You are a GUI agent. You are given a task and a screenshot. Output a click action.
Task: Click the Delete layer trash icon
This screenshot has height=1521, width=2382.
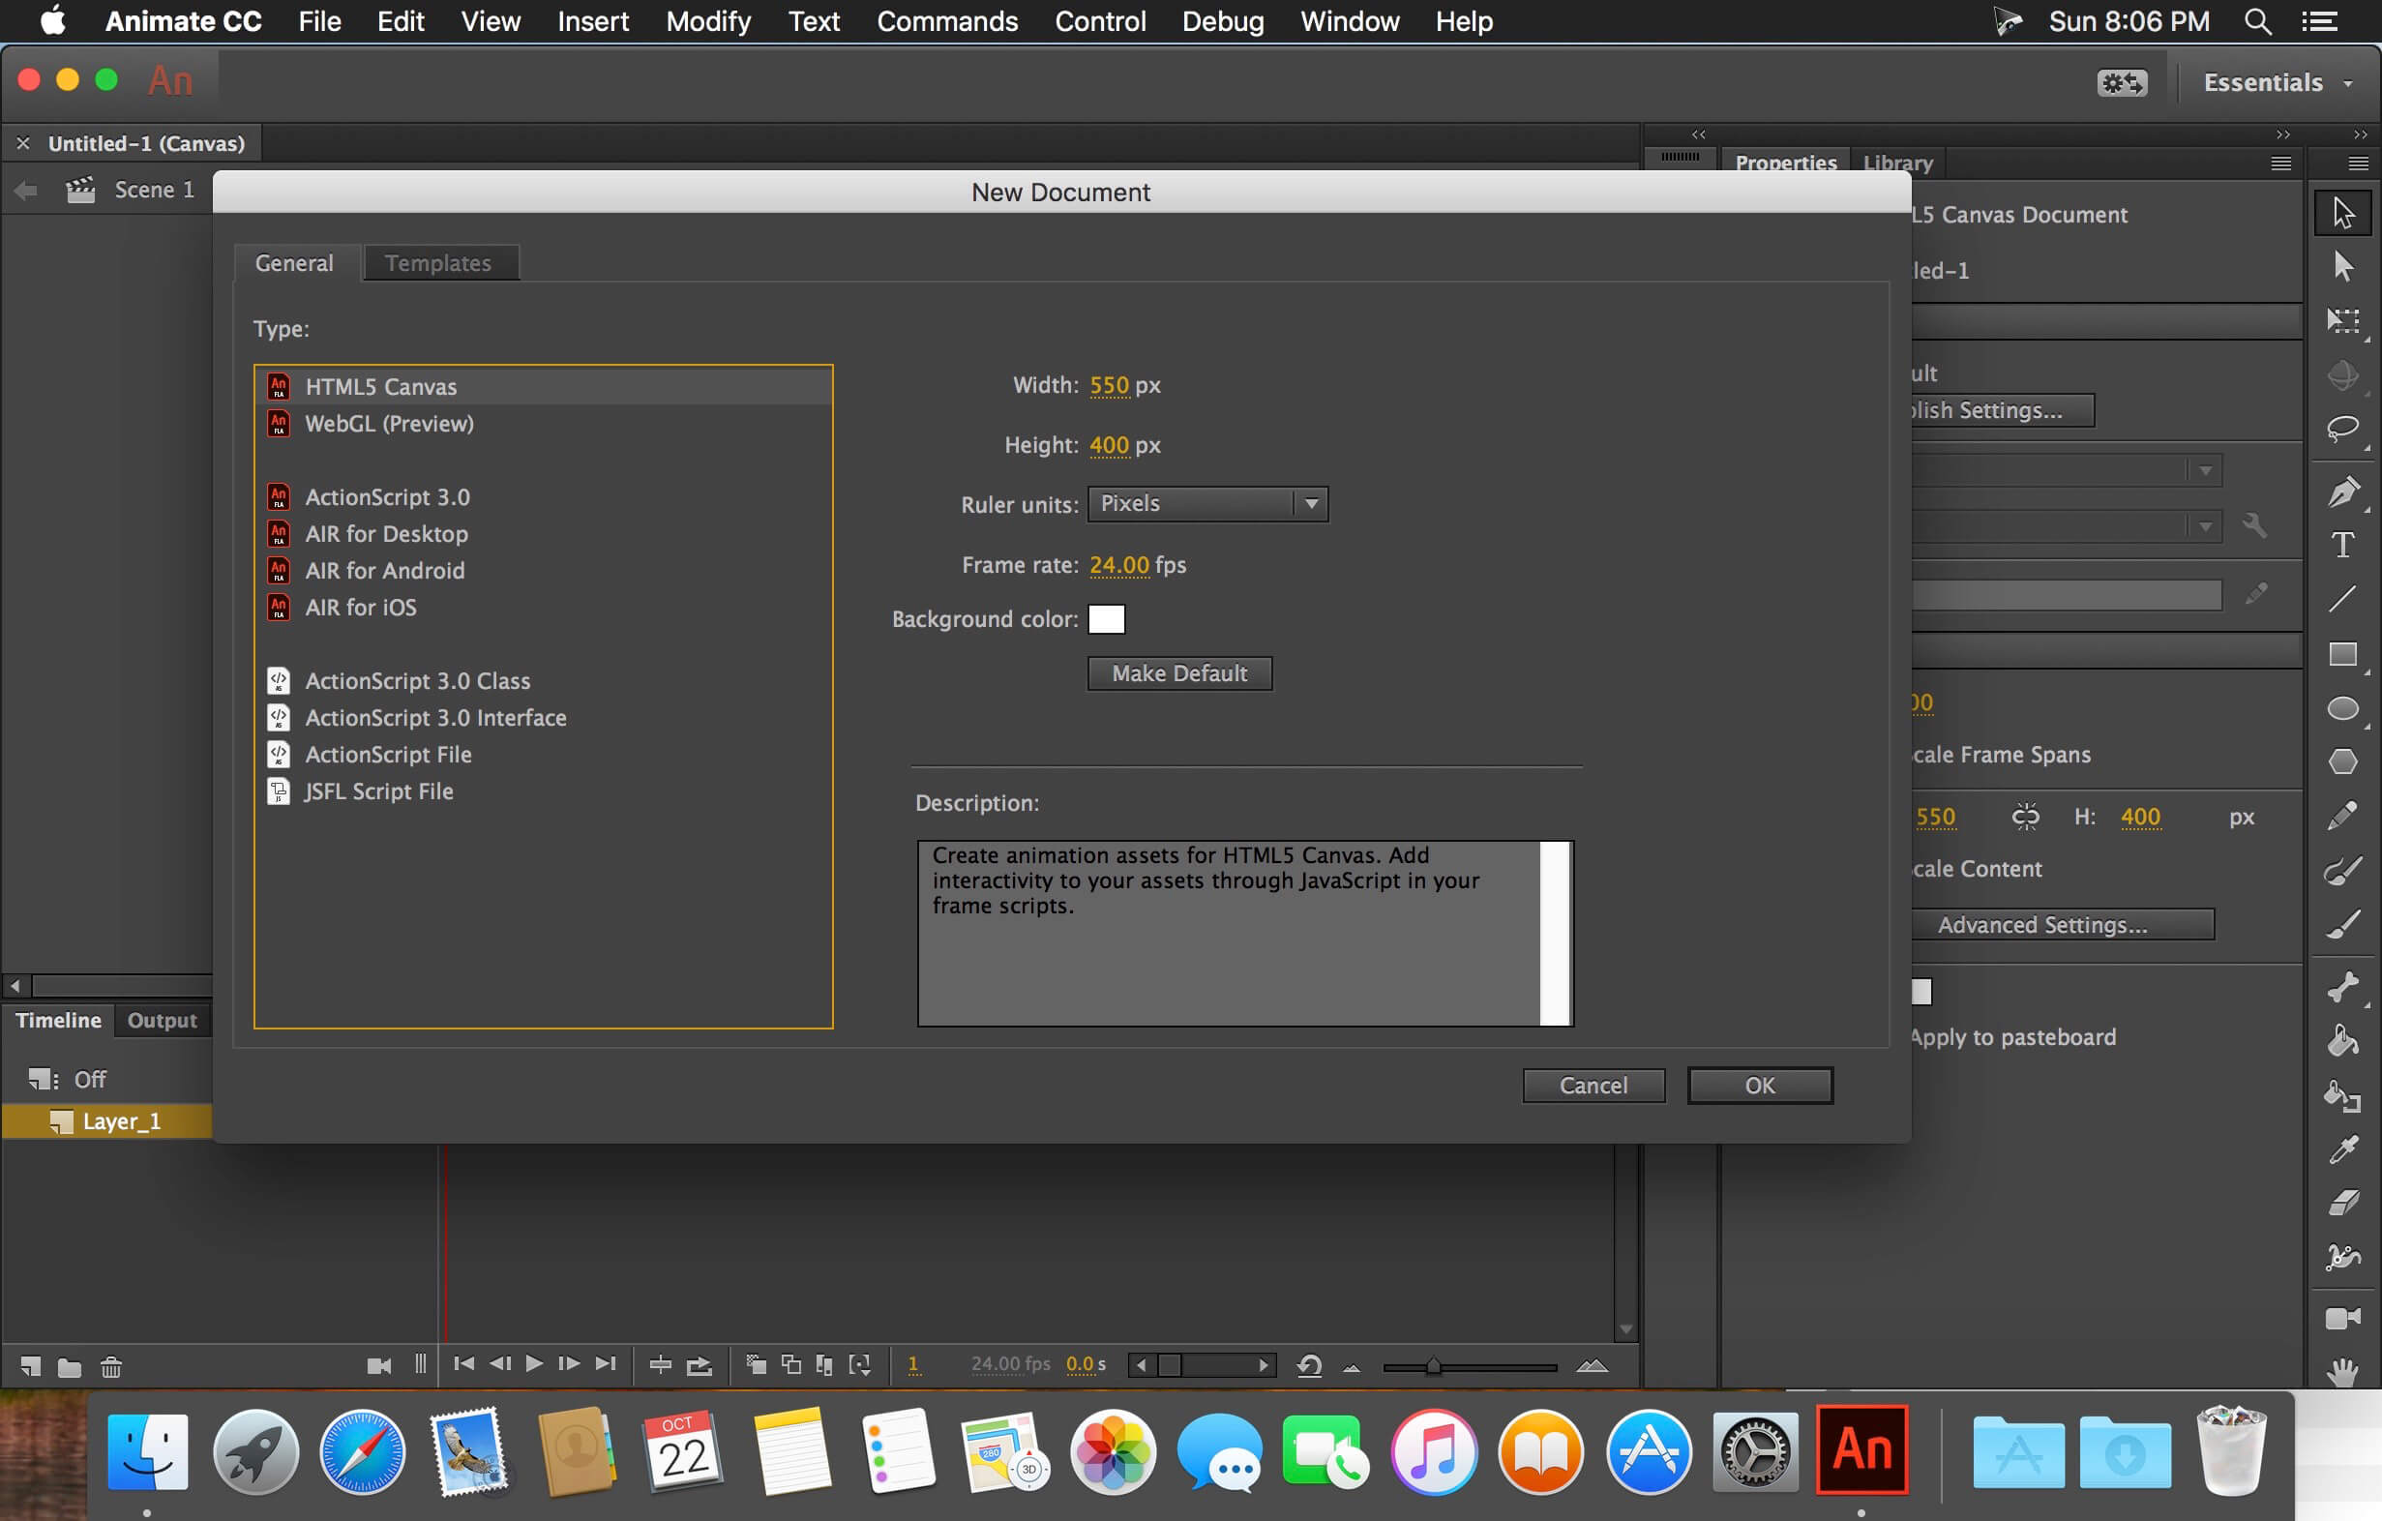[x=111, y=1368]
